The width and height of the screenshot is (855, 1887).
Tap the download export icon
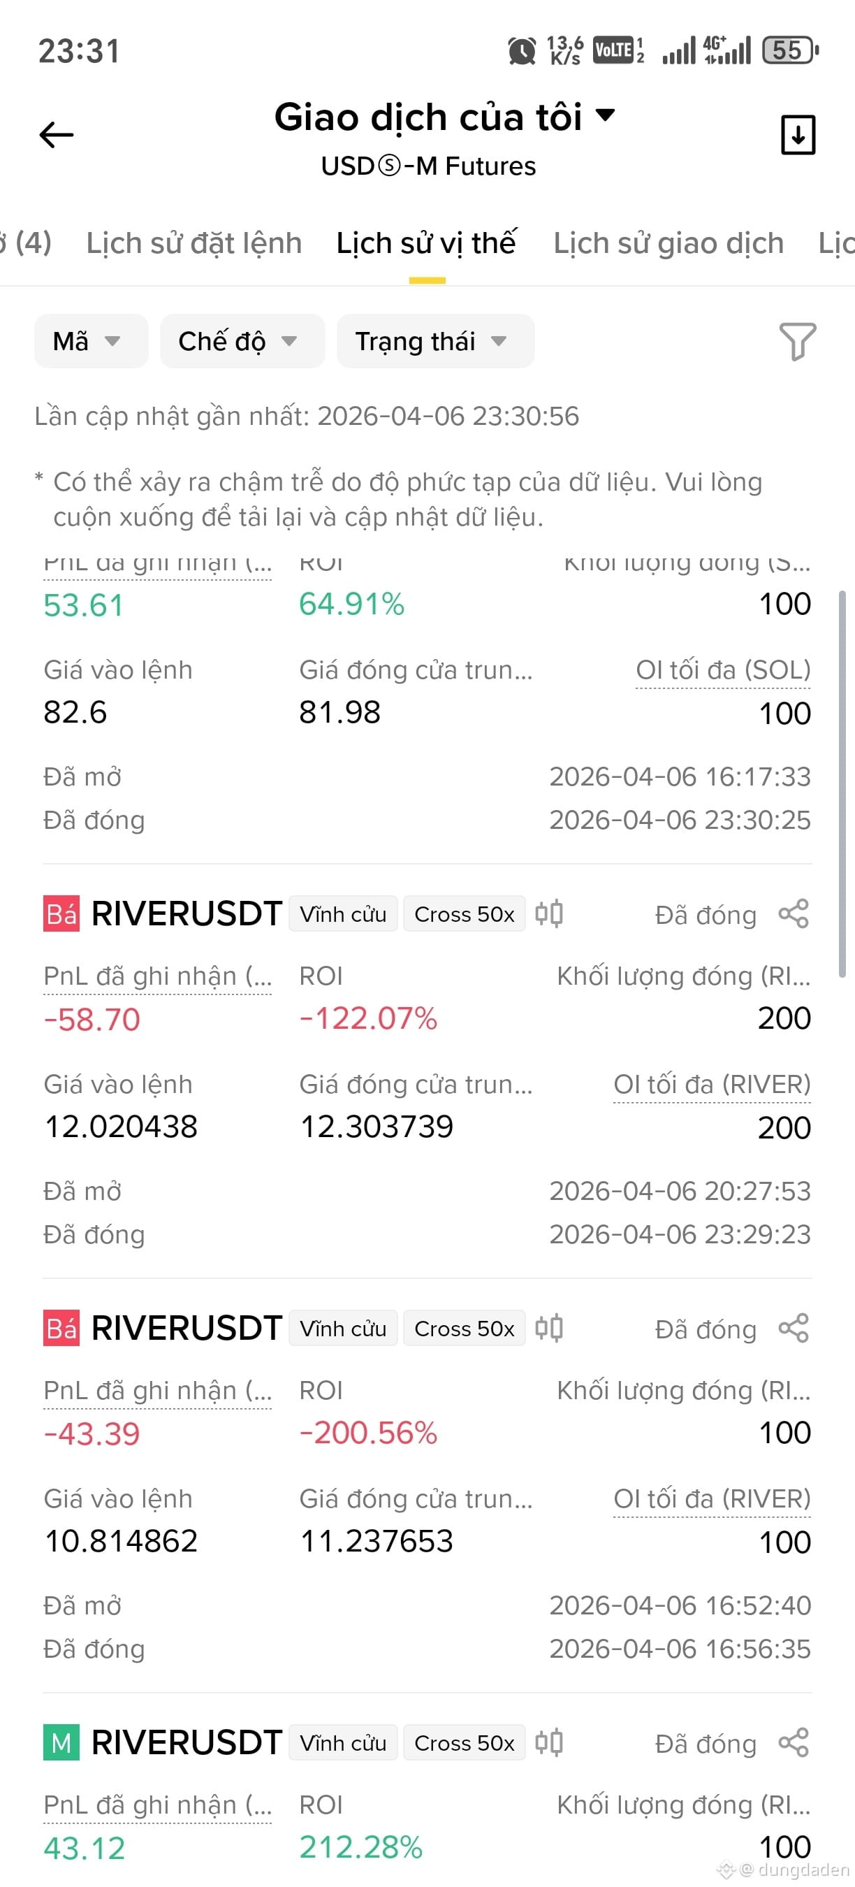[x=798, y=135]
